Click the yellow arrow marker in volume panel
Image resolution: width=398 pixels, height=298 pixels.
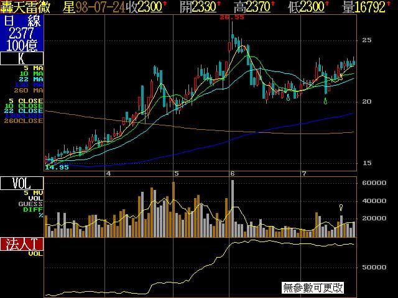[341, 207]
